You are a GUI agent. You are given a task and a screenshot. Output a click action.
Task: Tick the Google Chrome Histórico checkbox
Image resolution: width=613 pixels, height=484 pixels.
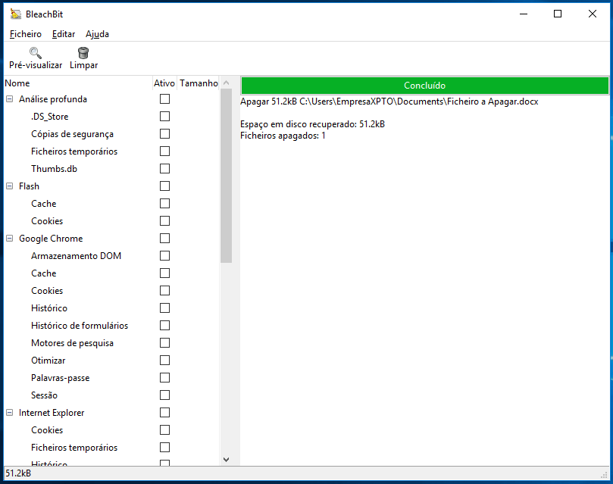[164, 308]
